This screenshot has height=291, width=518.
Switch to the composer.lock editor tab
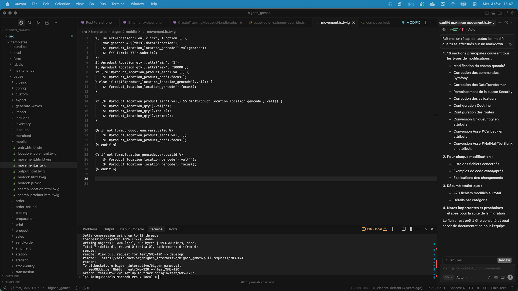tap(378, 23)
